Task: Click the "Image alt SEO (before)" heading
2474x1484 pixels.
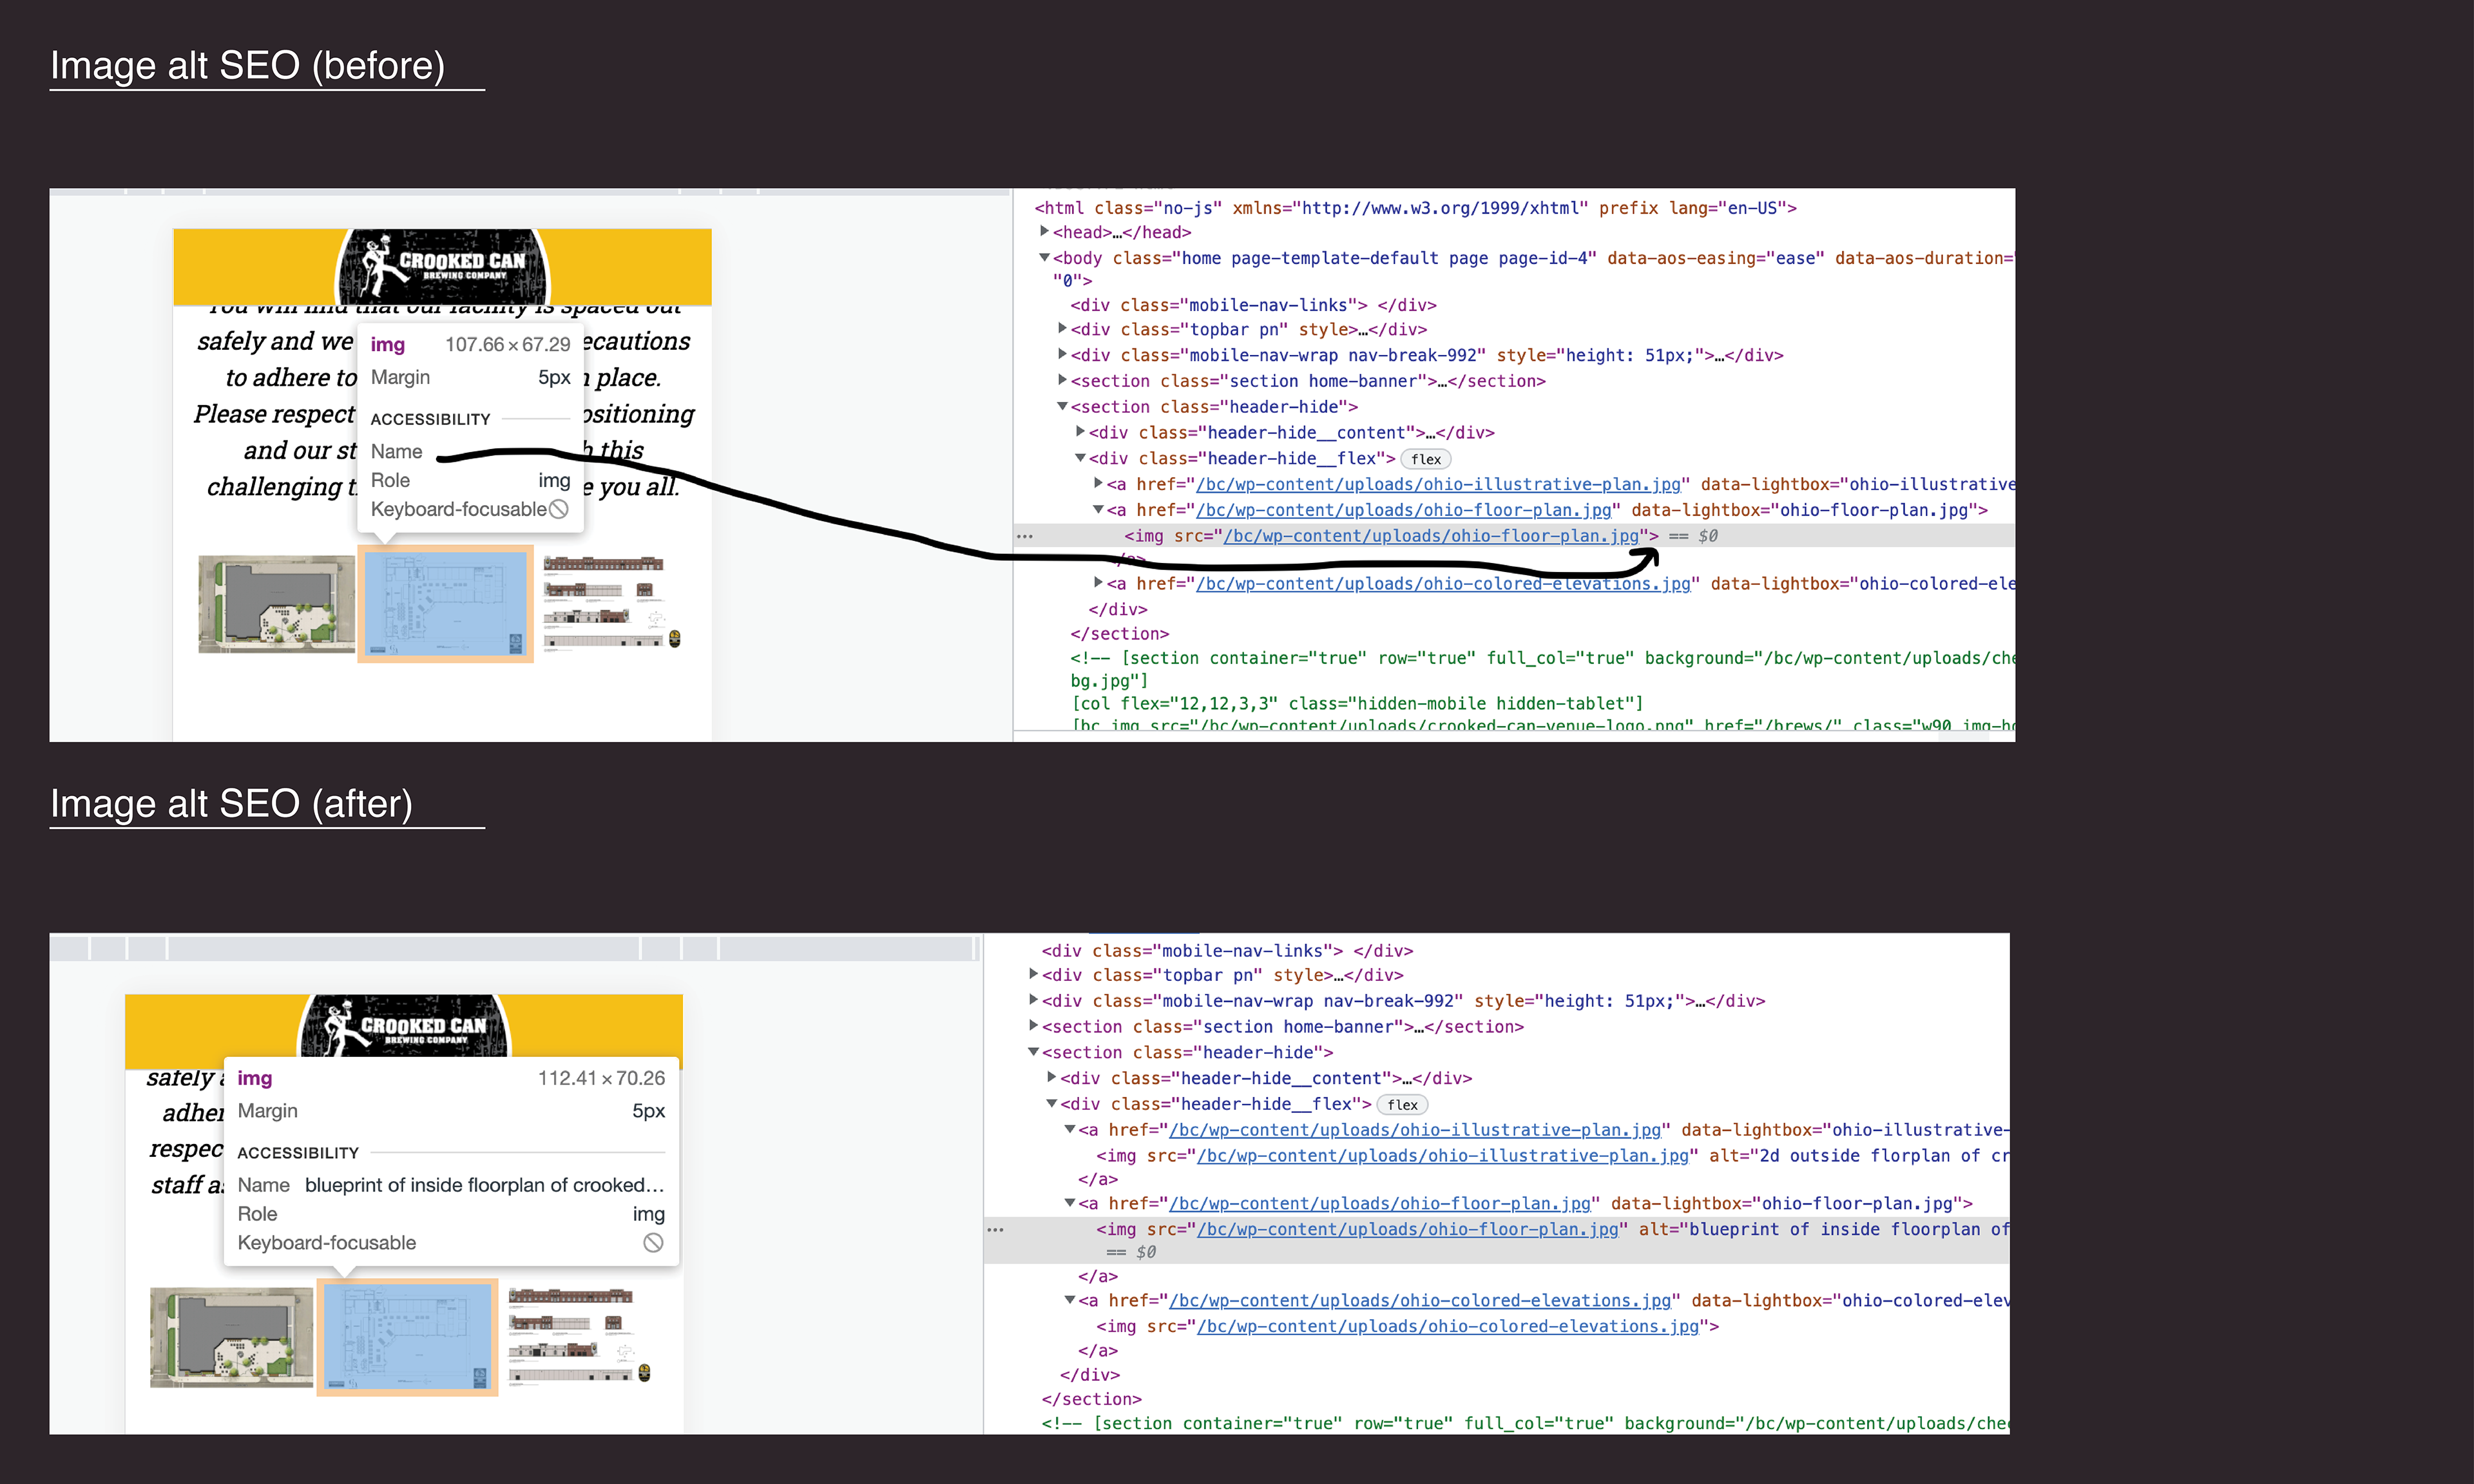Action: tap(247, 65)
